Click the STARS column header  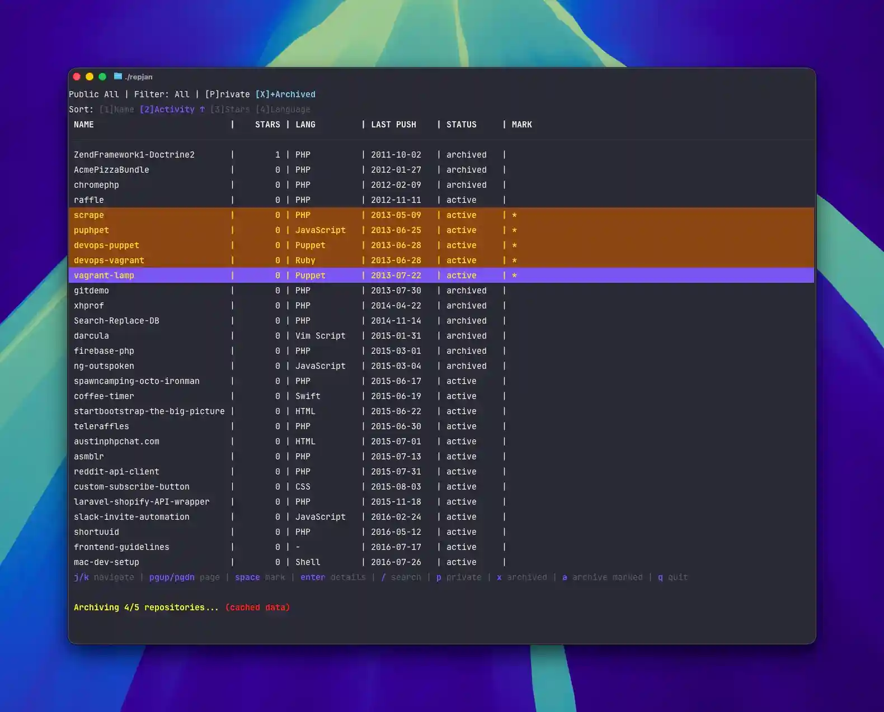click(x=267, y=125)
